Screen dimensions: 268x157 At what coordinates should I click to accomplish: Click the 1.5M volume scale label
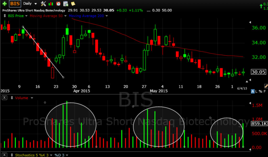257,105
